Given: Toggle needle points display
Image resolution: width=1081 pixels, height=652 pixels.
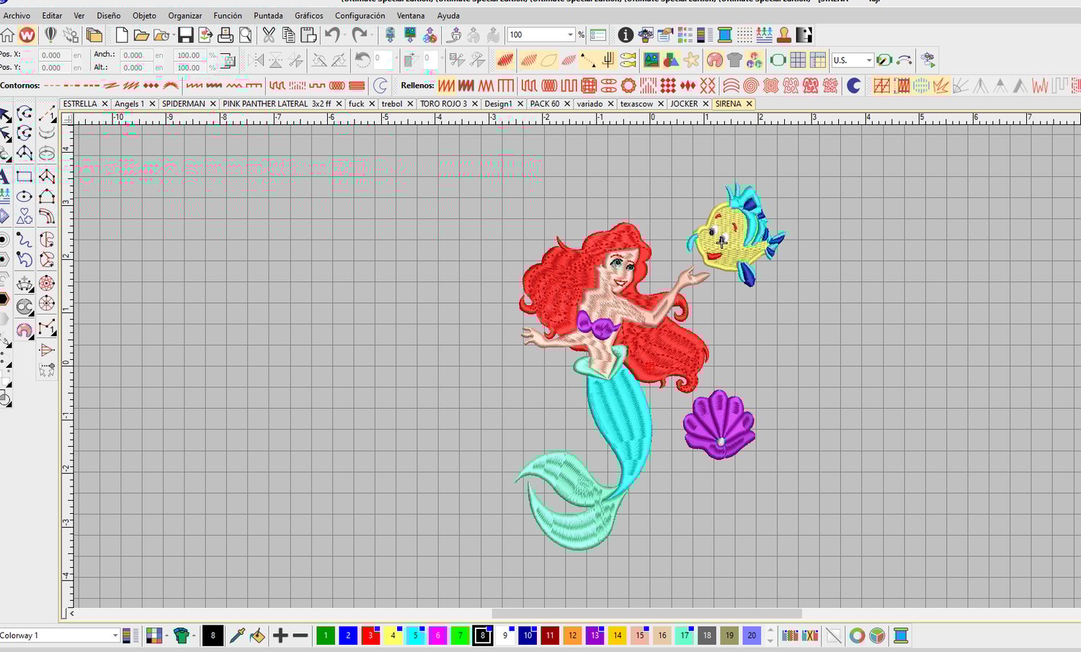Looking at the screenshot, I should [588, 60].
